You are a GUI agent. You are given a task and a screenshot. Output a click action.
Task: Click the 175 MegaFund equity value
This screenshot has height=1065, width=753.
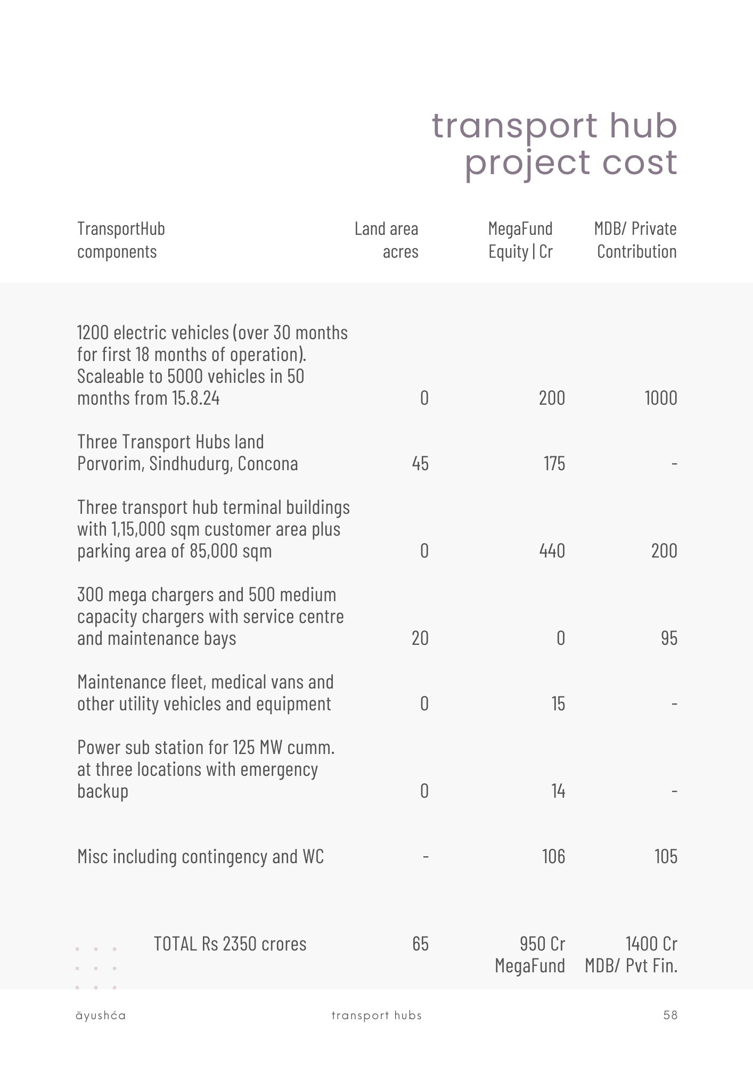coord(554,464)
